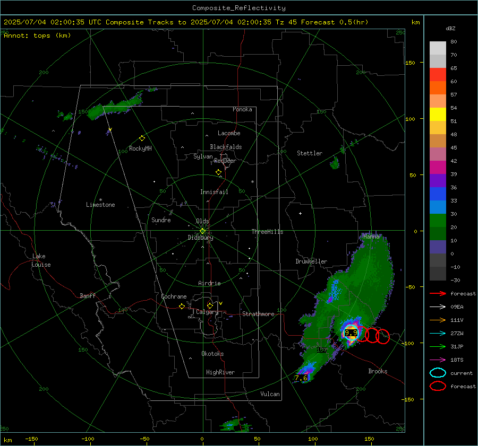
Task: Click the Olds town label
Action: [x=202, y=221]
